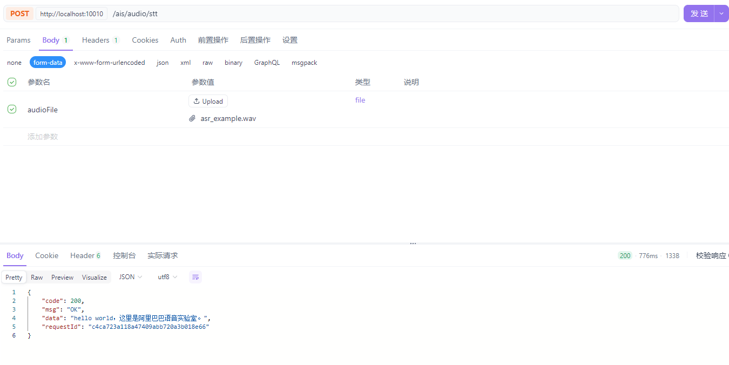This screenshot has width=729, height=365.
Task: Open the 控制台 tab
Action: pyautogui.click(x=124, y=255)
